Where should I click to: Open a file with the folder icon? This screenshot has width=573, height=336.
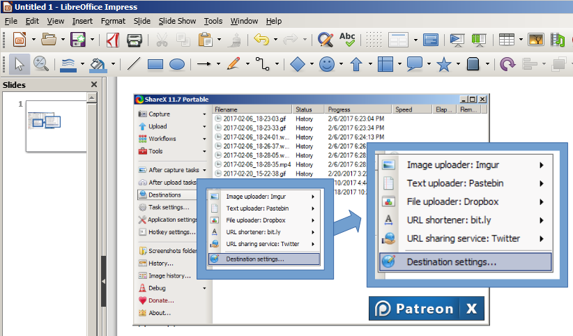[49, 40]
